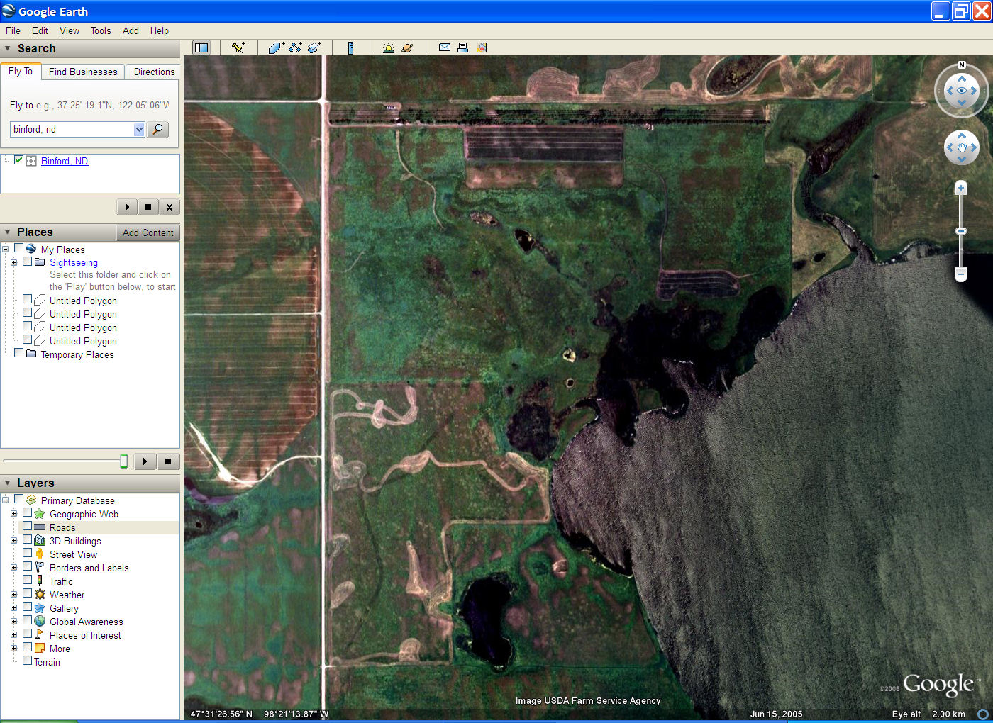The height and width of the screenshot is (723, 993).
Task: Click the 3D Buildings layer icon
Action: click(40, 541)
